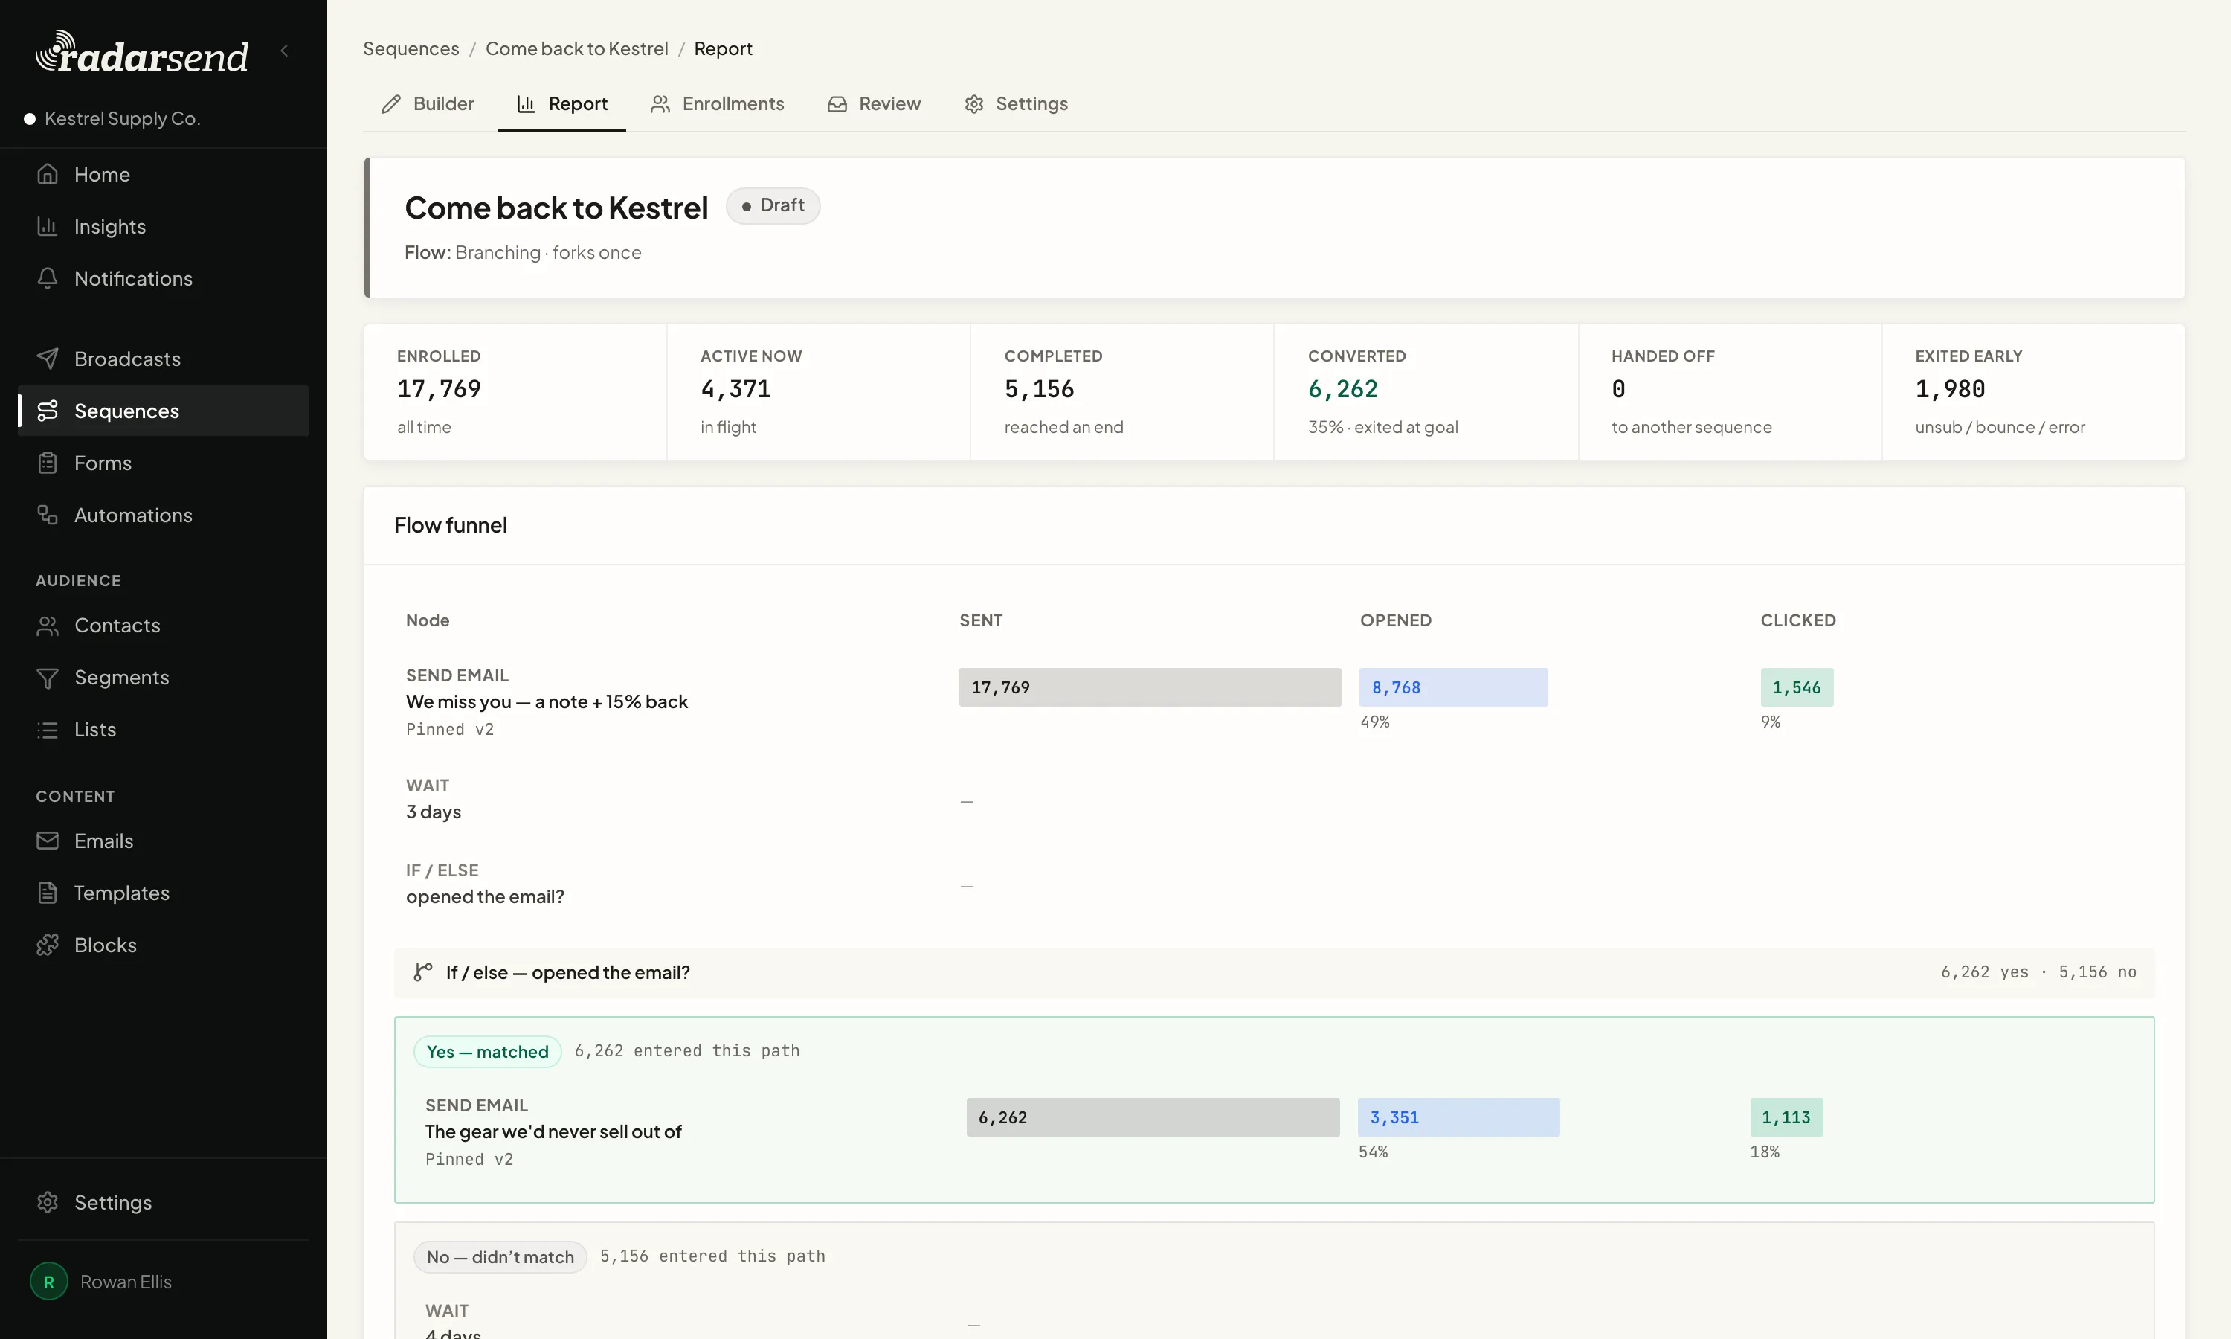2231x1339 pixels.
Task: Switch to the Builder tab
Action: pos(428,105)
